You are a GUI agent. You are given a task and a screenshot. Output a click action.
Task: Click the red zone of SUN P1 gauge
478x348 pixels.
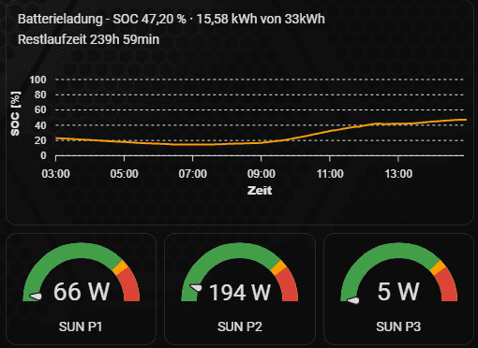coord(129,285)
